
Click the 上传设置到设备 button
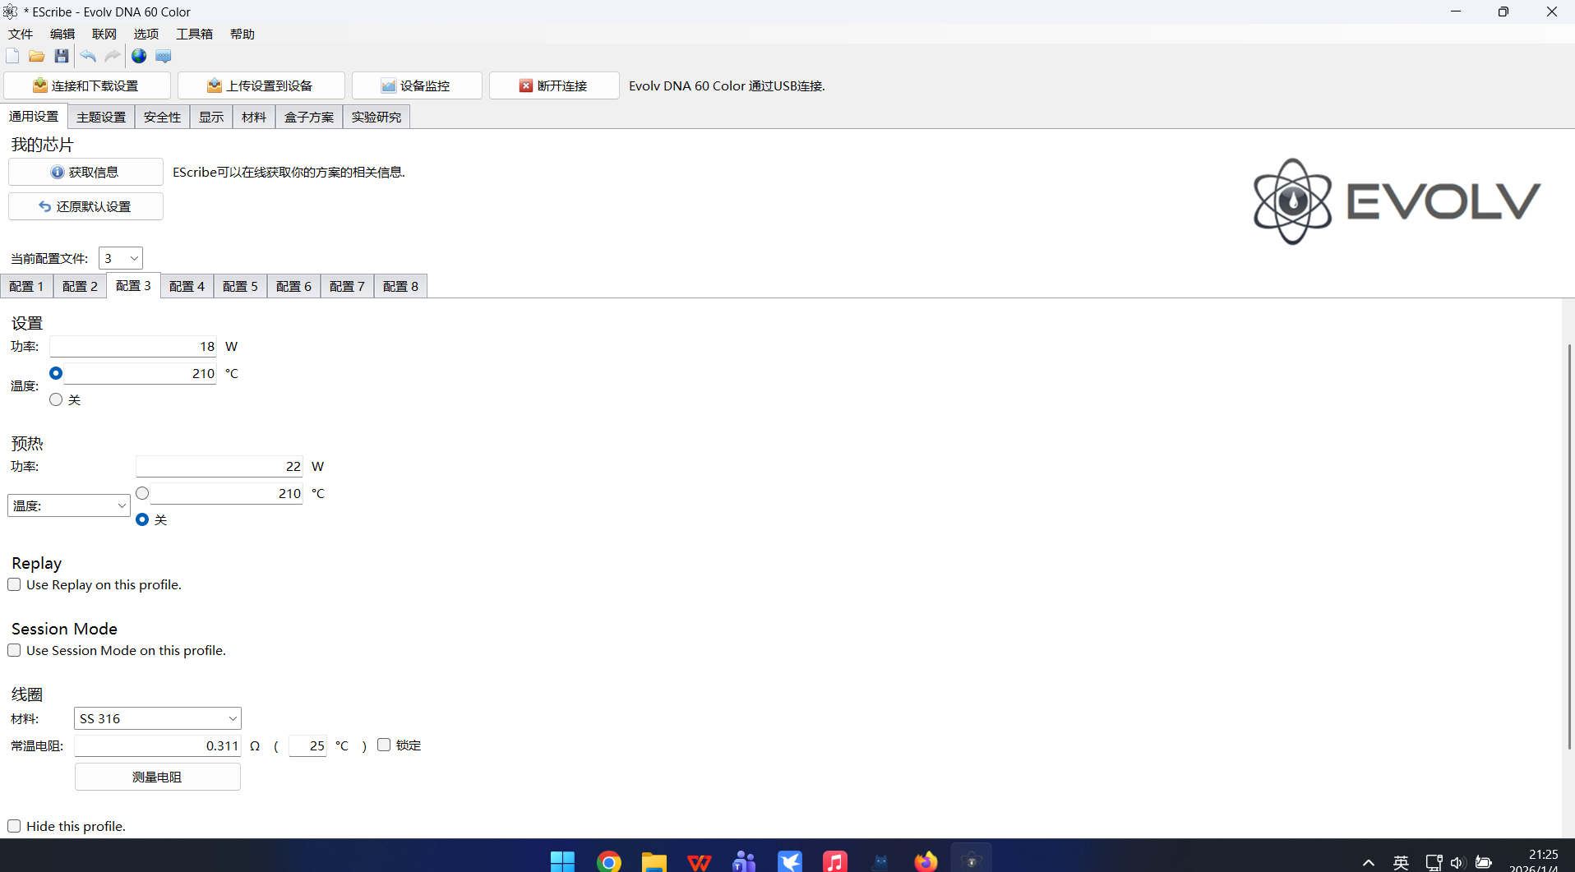point(261,85)
